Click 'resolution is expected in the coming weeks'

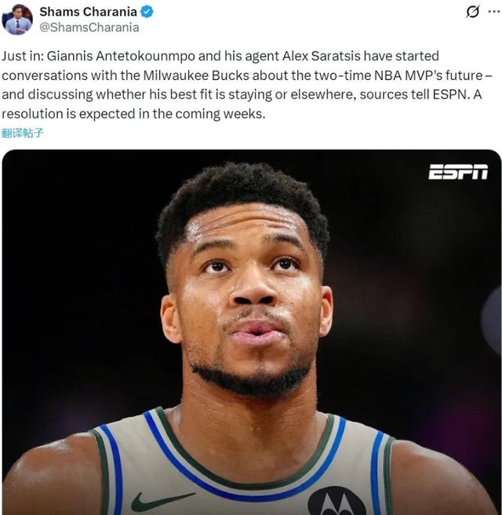133,114
